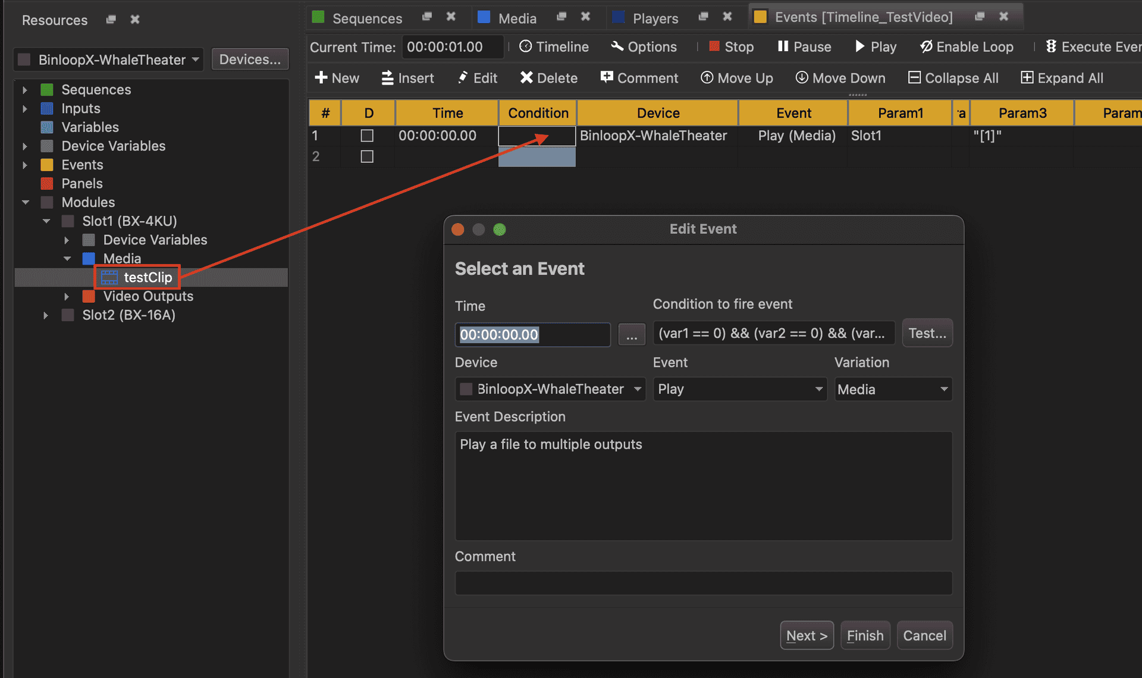Collapse the Modules tree node
The width and height of the screenshot is (1142, 678).
[x=26, y=202]
